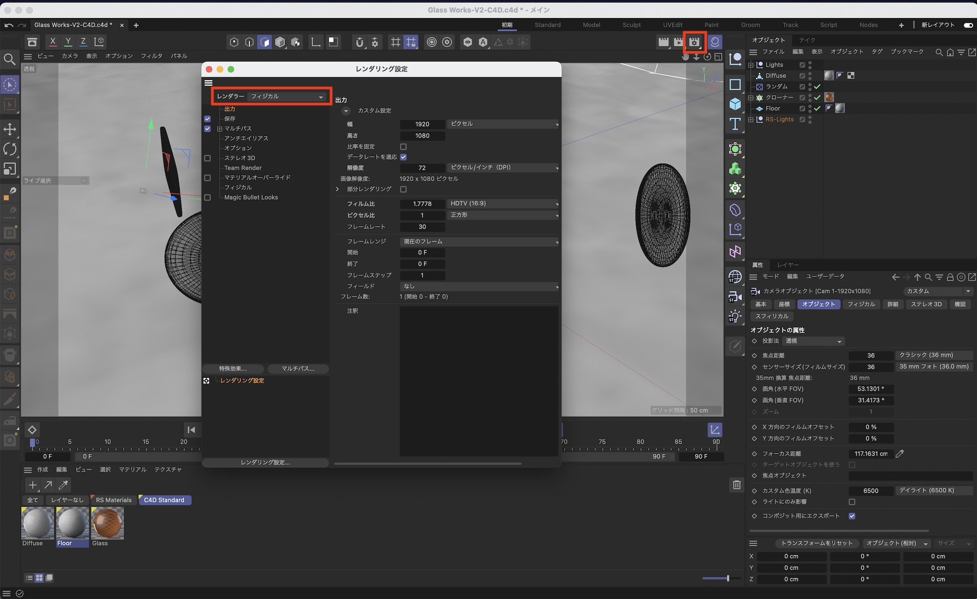Expand the Lights object in tree

click(x=751, y=65)
